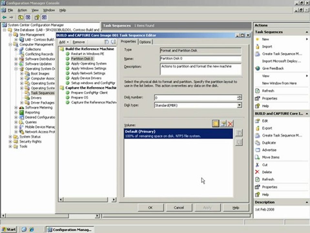
Task: Click the Configuration Manager taskbar button
Action: tap(70, 229)
